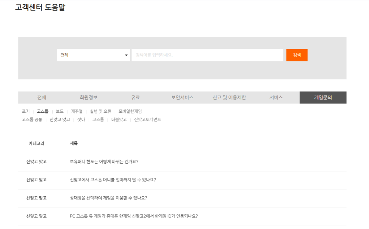369x229 pixels.
Task: Select the 보드 subcategory link
Action: [x=59, y=111]
